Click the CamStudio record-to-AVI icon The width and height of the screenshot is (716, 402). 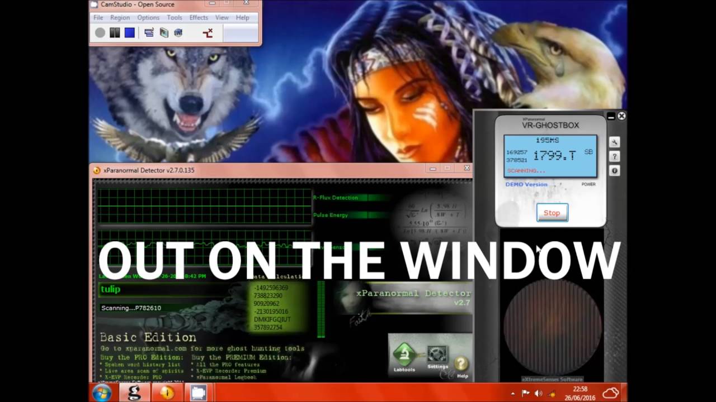click(164, 33)
